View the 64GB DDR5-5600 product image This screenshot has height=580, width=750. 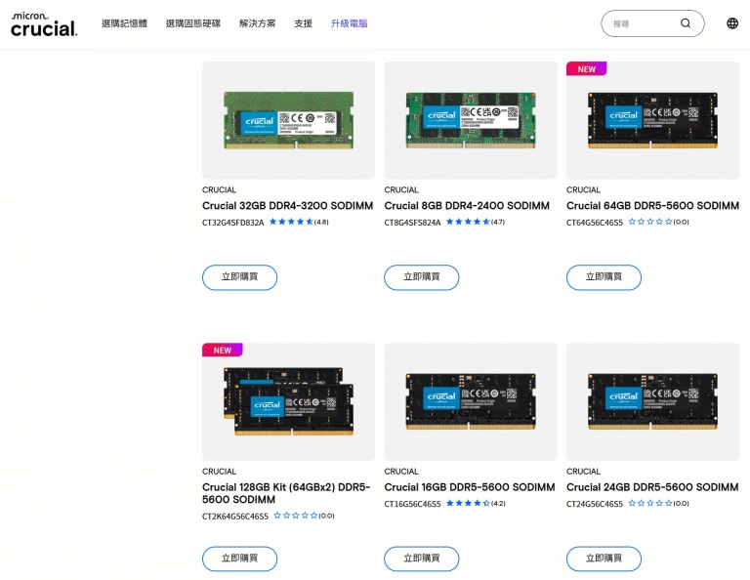click(653, 120)
